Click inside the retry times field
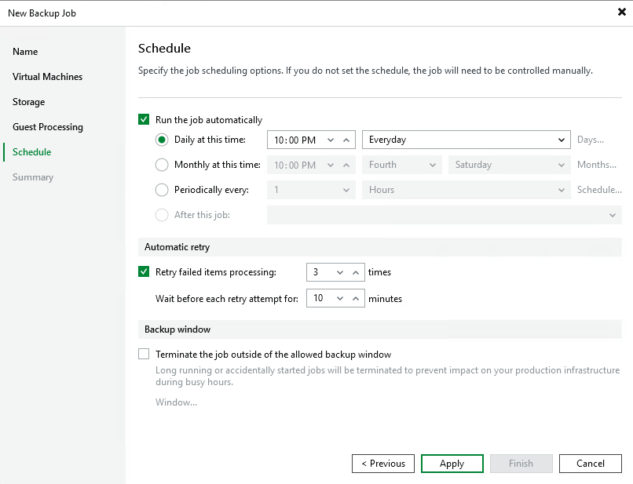The image size is (633, 484). pos(322,272)
